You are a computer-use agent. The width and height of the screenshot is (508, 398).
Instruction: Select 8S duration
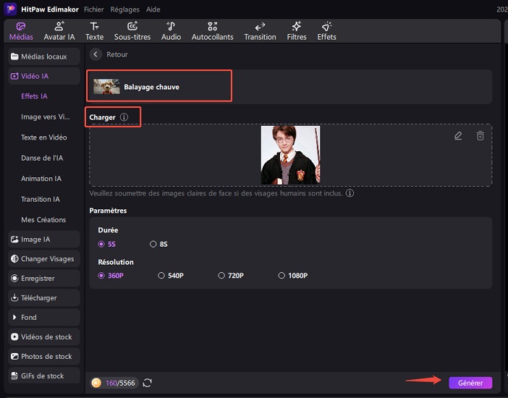[x=158, y=244]
